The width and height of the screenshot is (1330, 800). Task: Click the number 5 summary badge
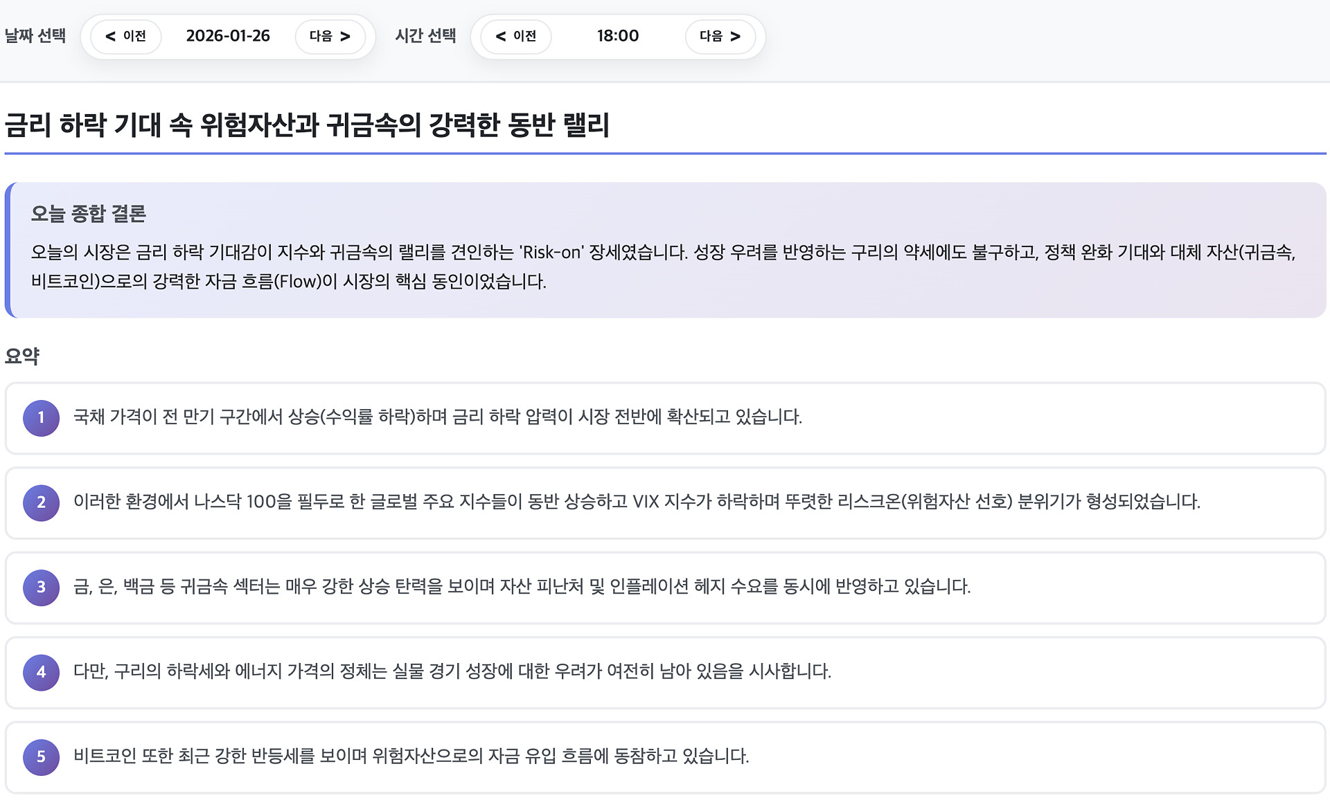click(x=41, y=757)
